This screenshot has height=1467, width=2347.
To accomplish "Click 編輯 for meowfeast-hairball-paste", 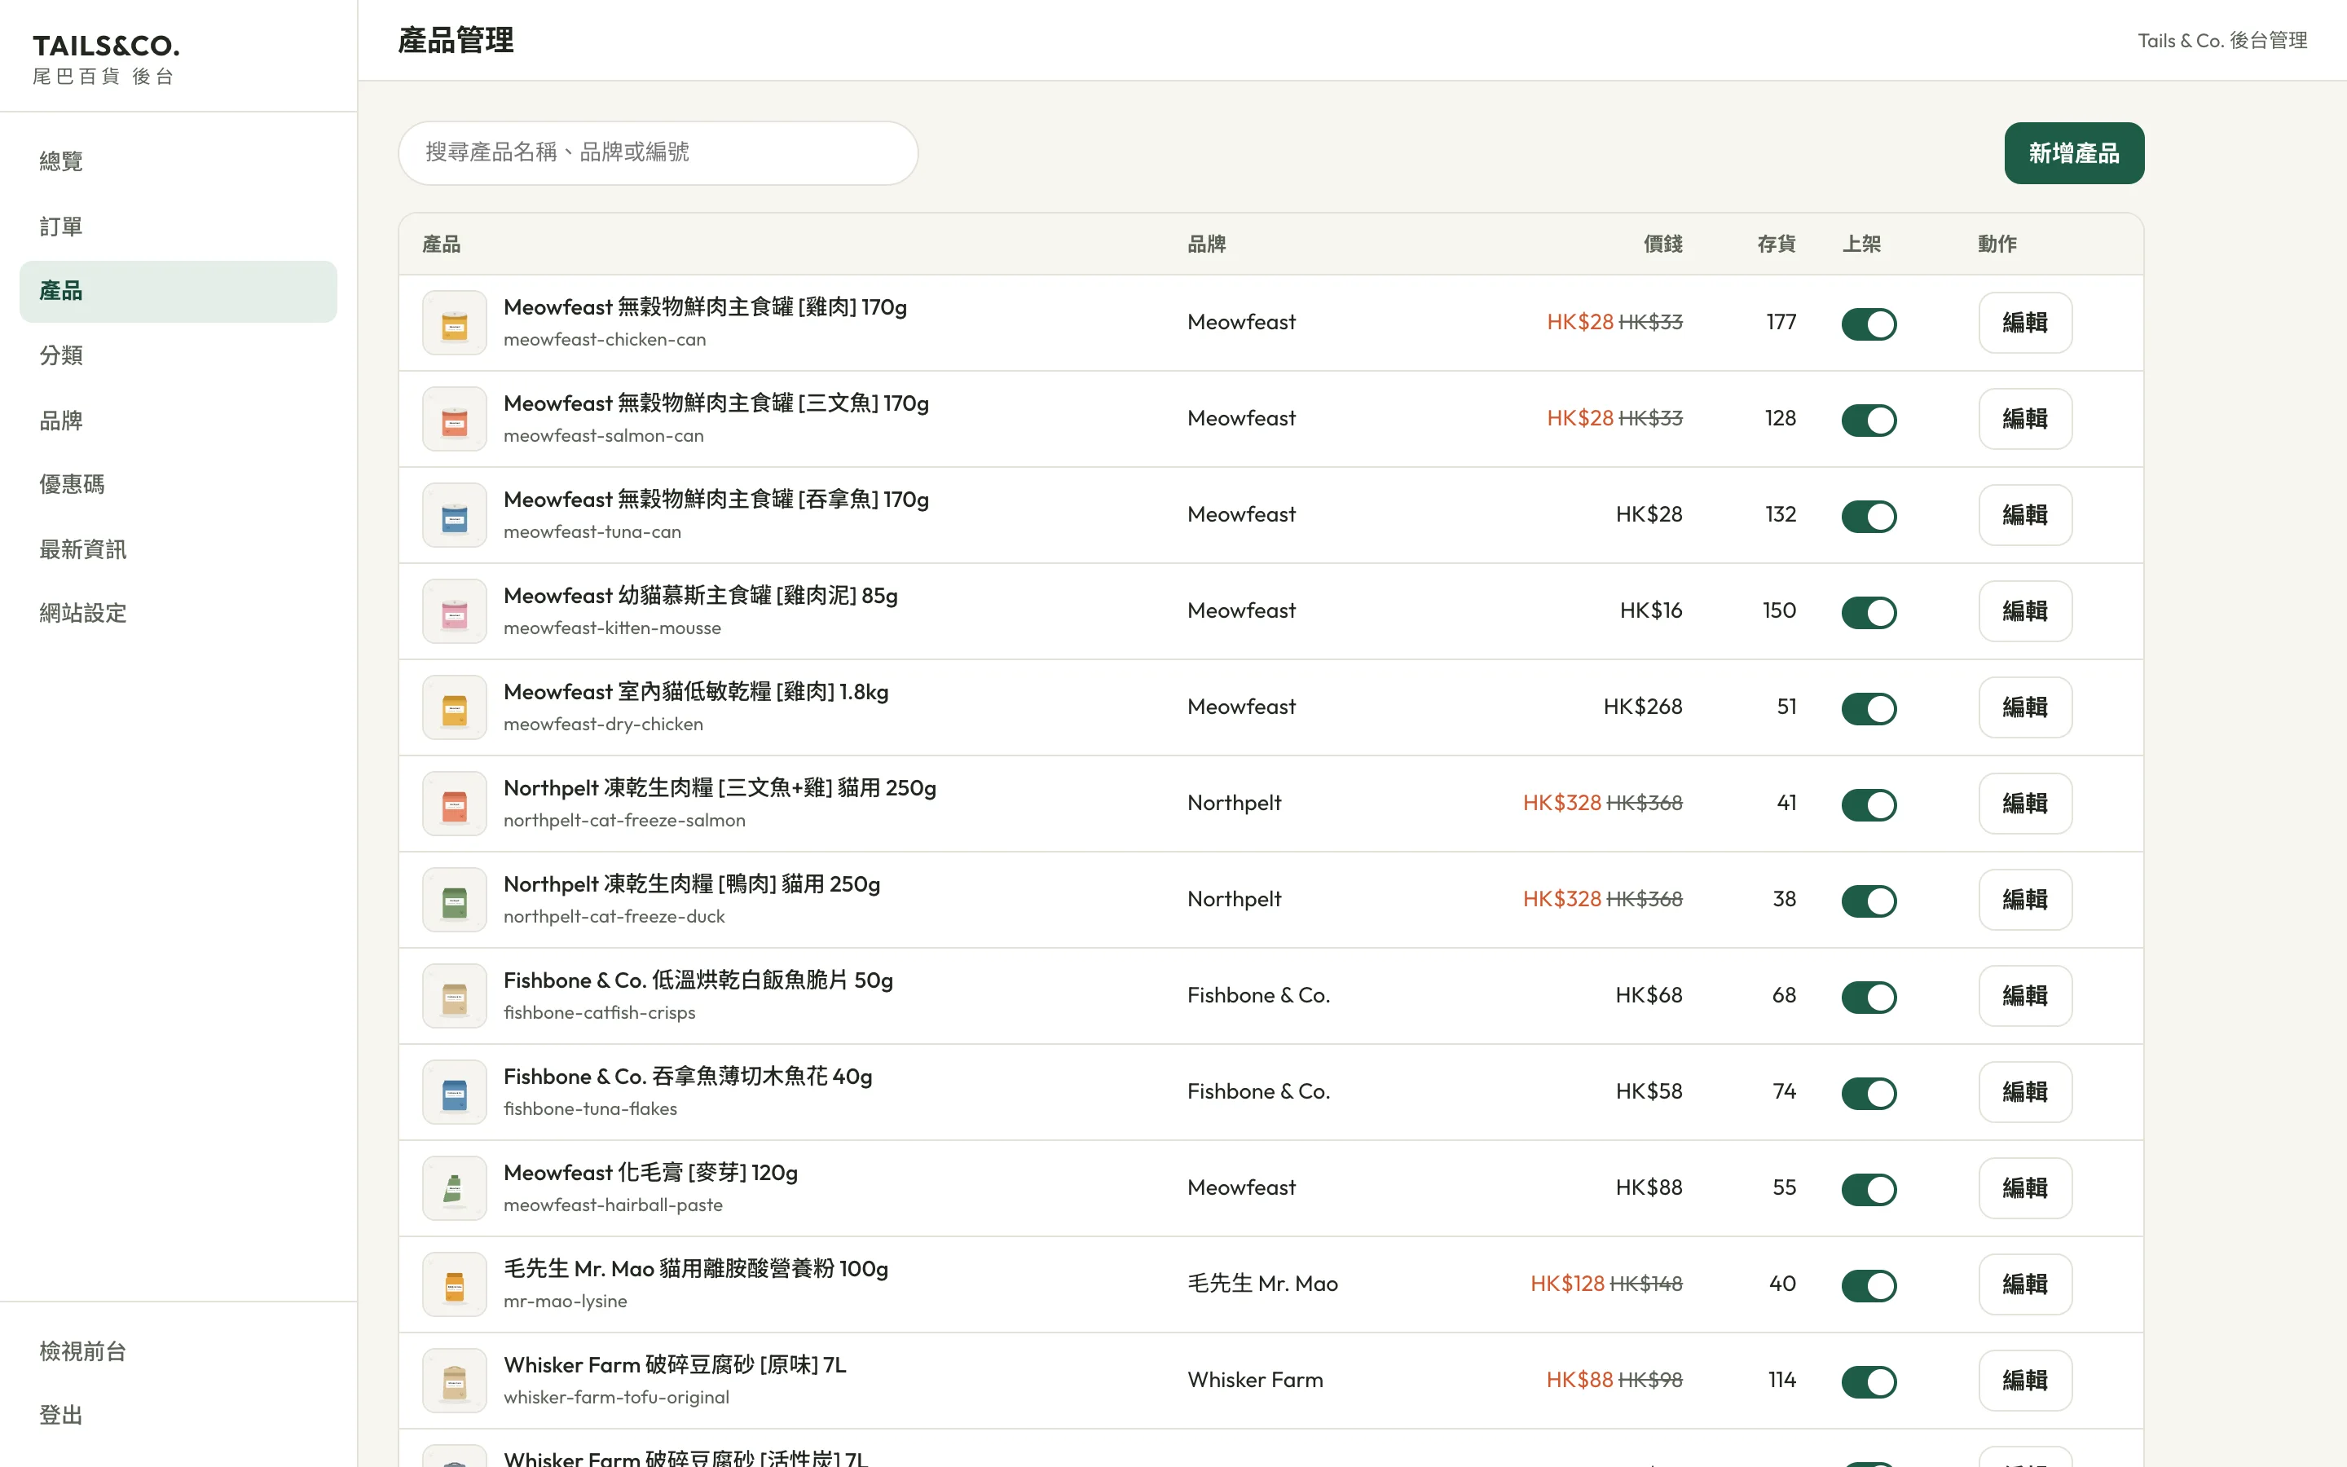I will pos(2025,1187).
